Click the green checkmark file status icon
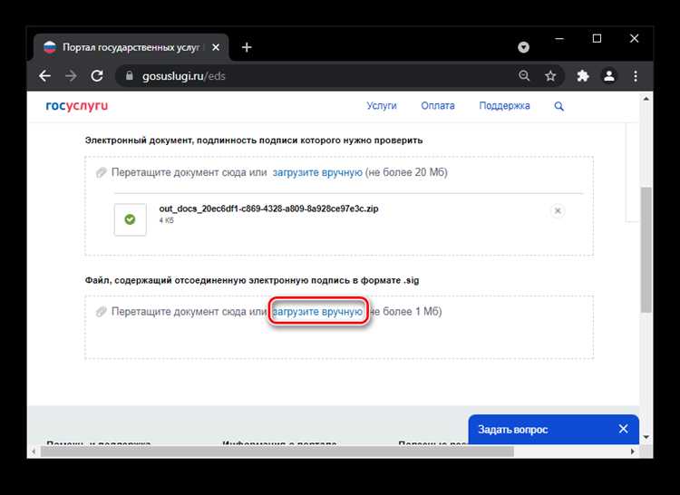 [x=130, y=219]
